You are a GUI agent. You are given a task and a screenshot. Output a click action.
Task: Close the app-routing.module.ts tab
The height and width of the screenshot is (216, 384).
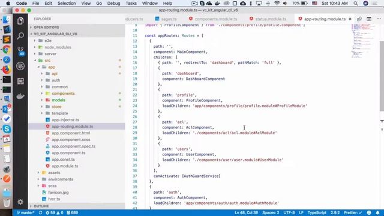pos(350,19)
